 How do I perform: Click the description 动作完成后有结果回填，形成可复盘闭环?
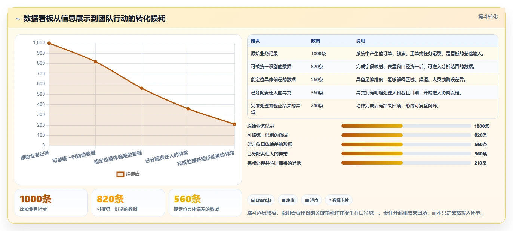tap(397, 106)
